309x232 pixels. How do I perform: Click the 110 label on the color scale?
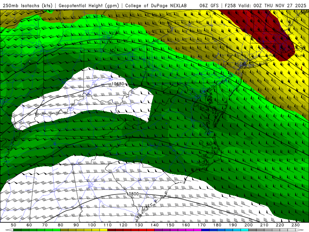107,225
